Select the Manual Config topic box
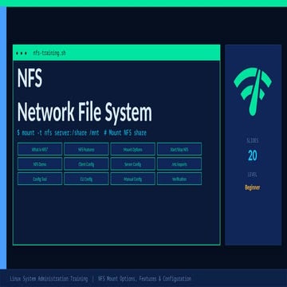Viewport: 287px width, 287px height. point(133,179)
